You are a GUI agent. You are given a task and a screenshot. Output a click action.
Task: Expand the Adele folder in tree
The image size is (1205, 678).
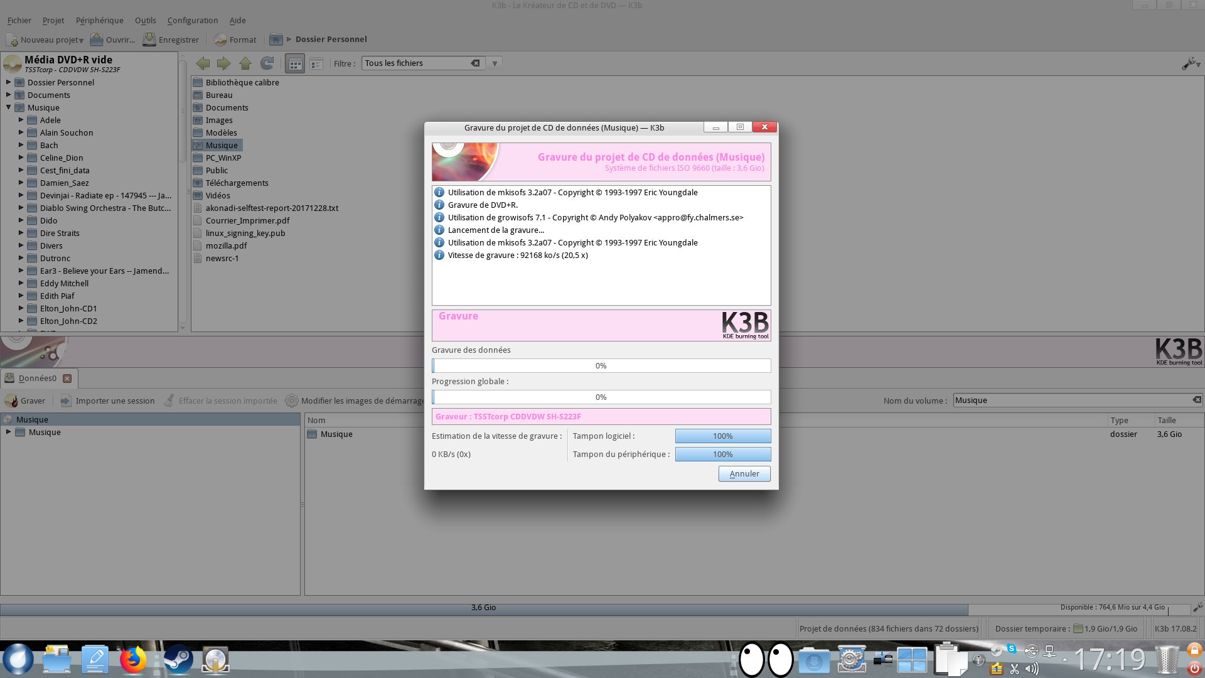pyautogui.click(x=21, y=120)
